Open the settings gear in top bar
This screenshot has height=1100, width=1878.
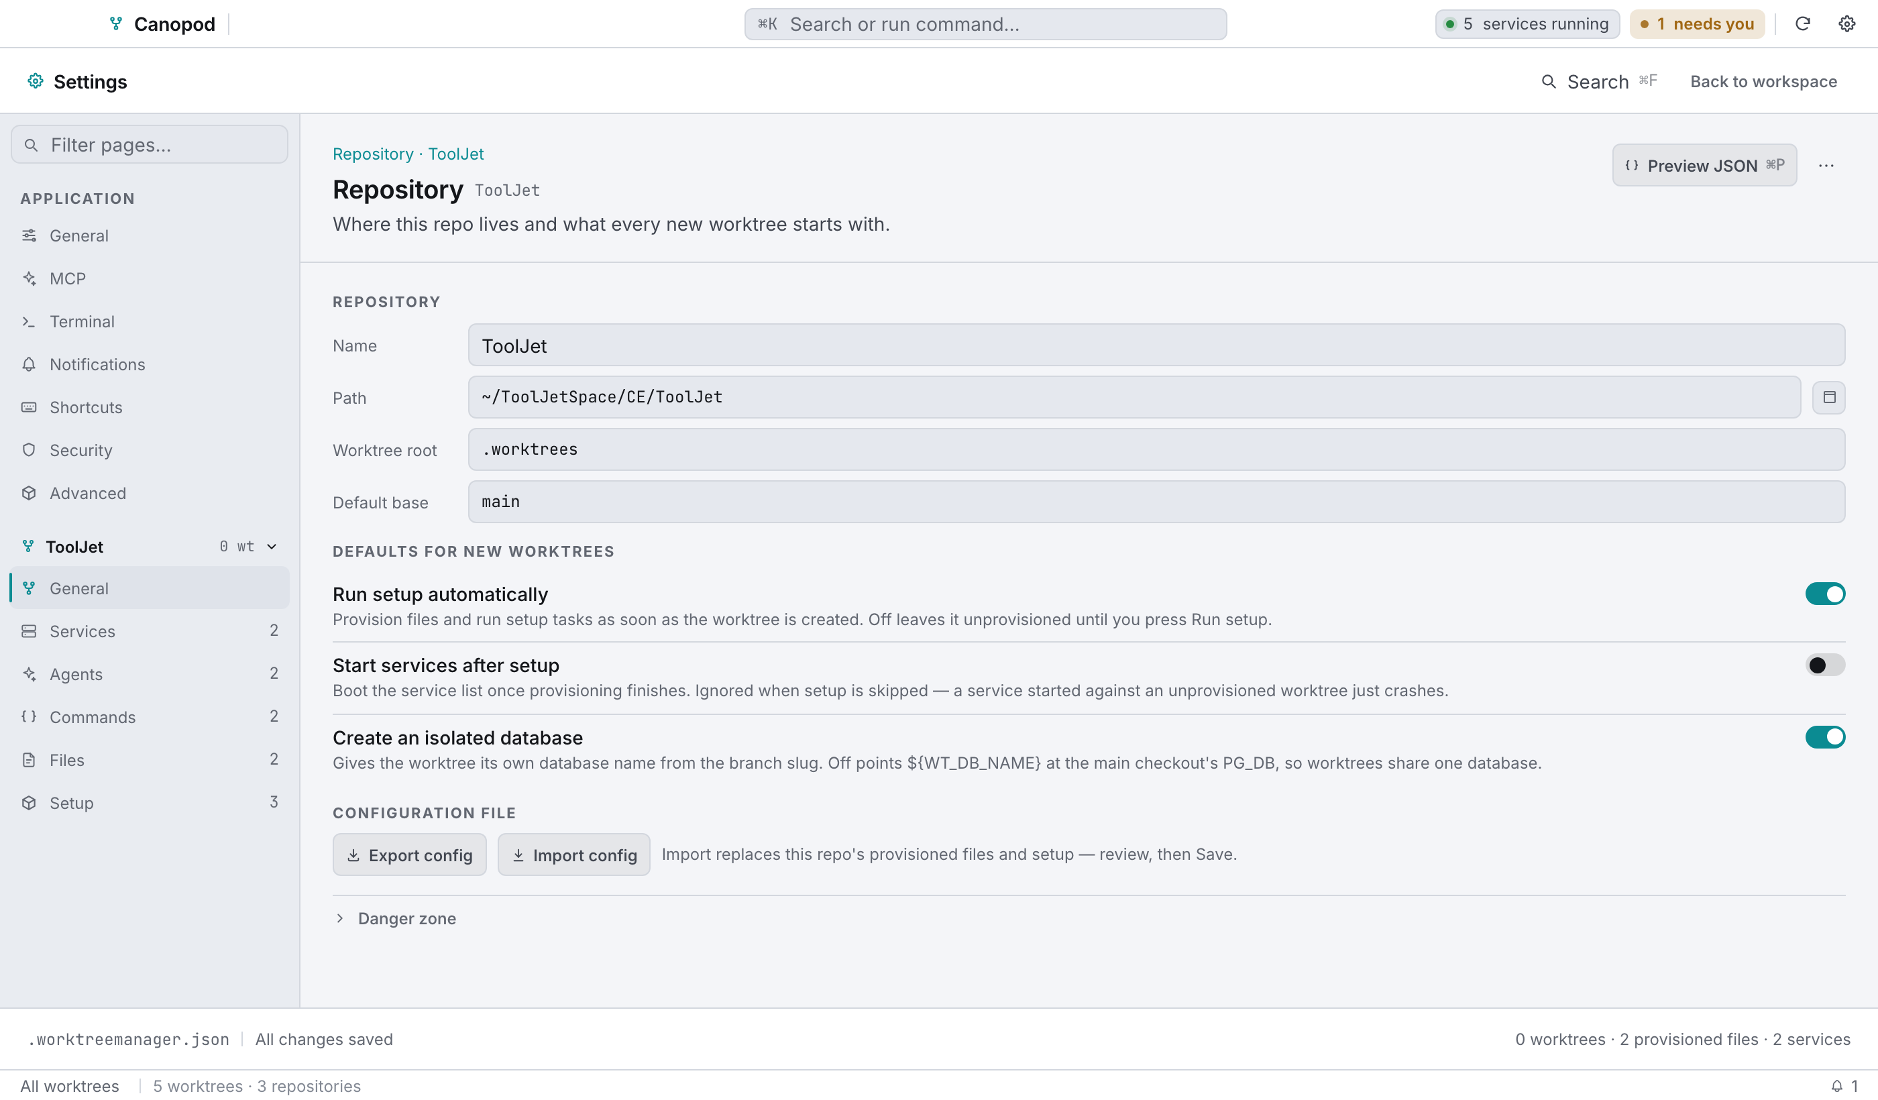coord(1846,24)
